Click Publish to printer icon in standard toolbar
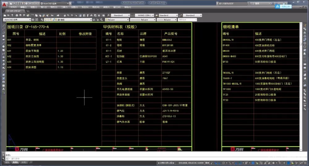 coord(24,15)
